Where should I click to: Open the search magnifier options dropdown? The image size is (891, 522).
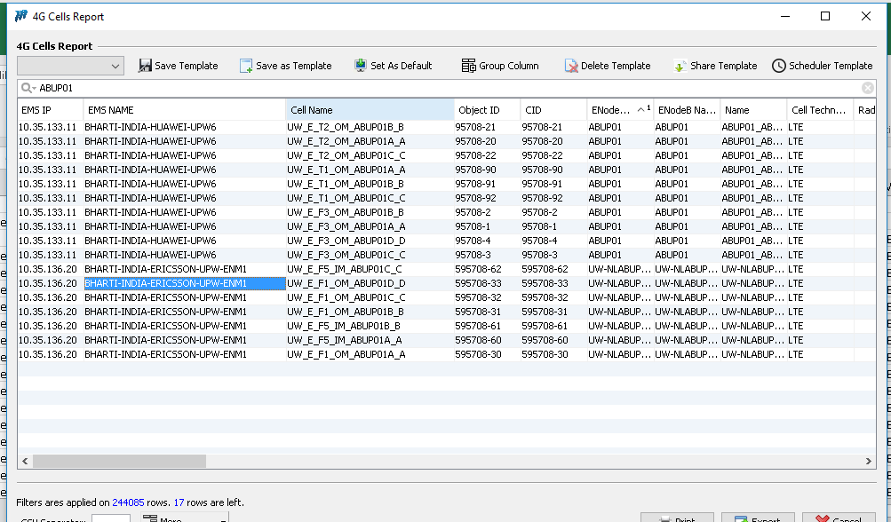tap(28, 88)
